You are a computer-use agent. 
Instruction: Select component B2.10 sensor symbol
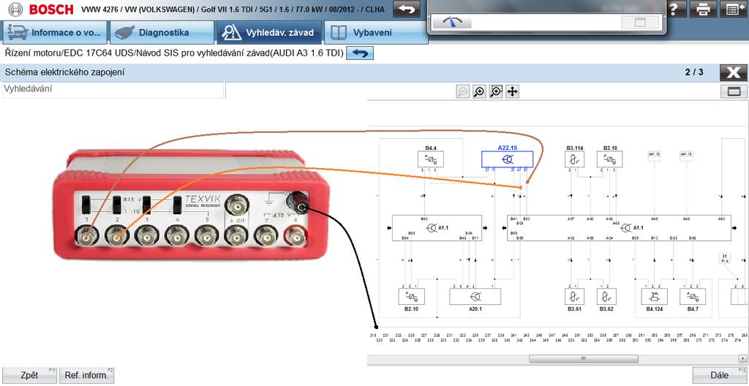(x=411, y=297)
